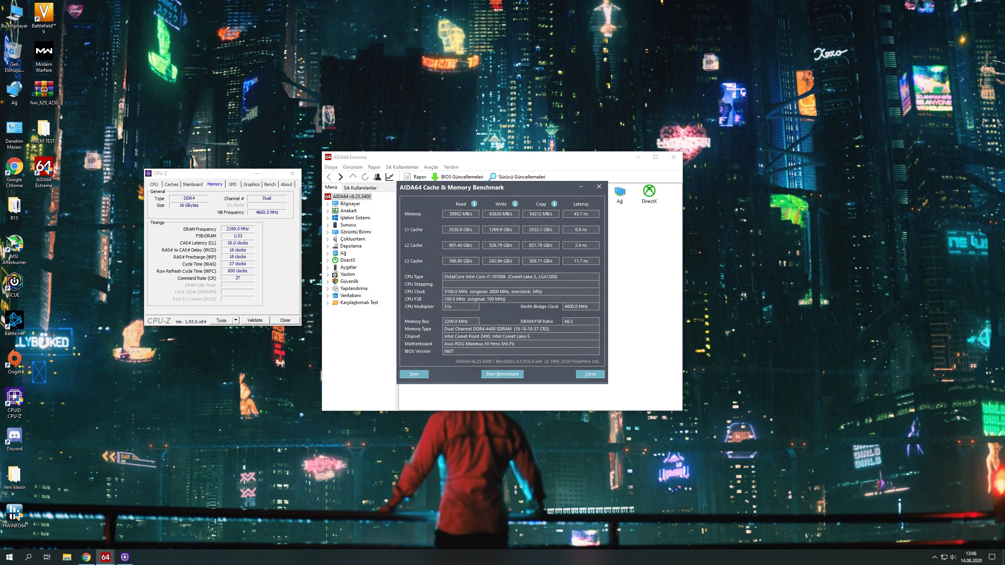Click the Write column info icon
Viewport: 1005px width, 565px height.
515,204
